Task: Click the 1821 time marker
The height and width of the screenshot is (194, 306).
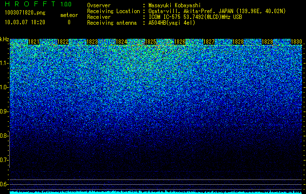Action: (x=34, y=42)
